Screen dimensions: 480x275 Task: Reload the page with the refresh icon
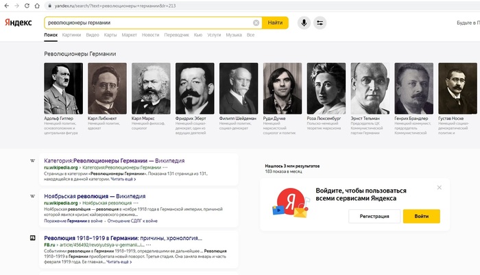click(27, 5)
